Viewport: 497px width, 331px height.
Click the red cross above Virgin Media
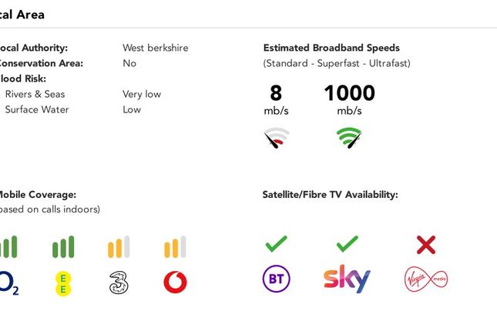point(426,245)
